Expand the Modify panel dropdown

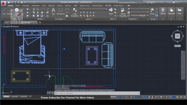(41, 19)
